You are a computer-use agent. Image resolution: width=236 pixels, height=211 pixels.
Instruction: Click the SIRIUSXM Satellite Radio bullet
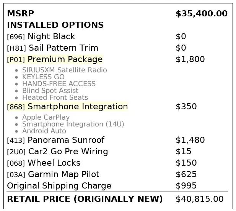pos(64,70)
